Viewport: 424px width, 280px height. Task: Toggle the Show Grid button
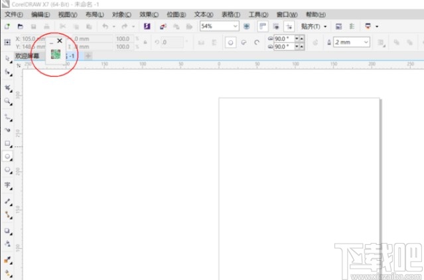(276, 26)
